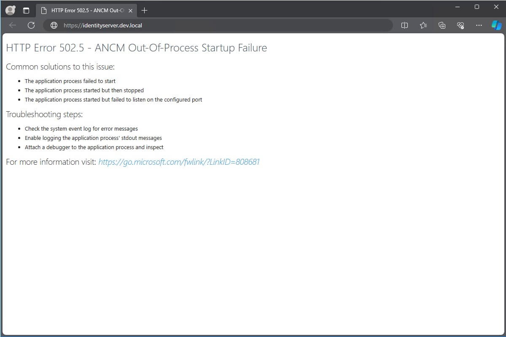Screen dimensions: 506x337
Task: Go back using the back arrow
Action: [13, 25]
